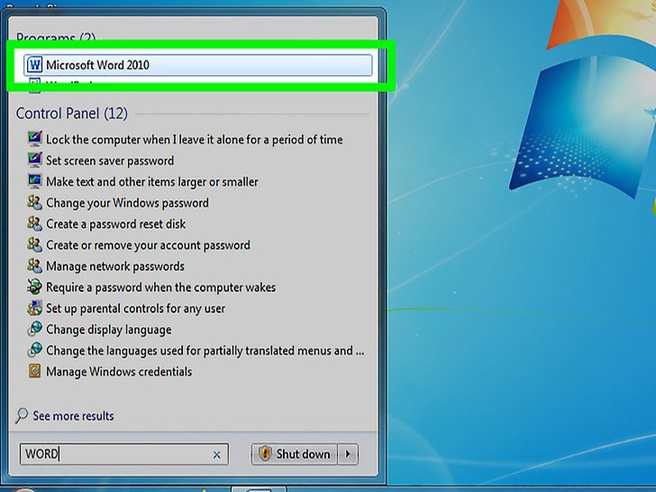The width and height of the screenshot is (656, 492).
Task: Open 'Change your Windows password' result
Action: [127, 203]
